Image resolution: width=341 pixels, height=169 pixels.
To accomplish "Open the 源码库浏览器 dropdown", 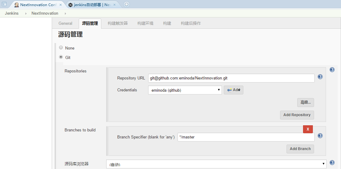I will coord(216,164).
